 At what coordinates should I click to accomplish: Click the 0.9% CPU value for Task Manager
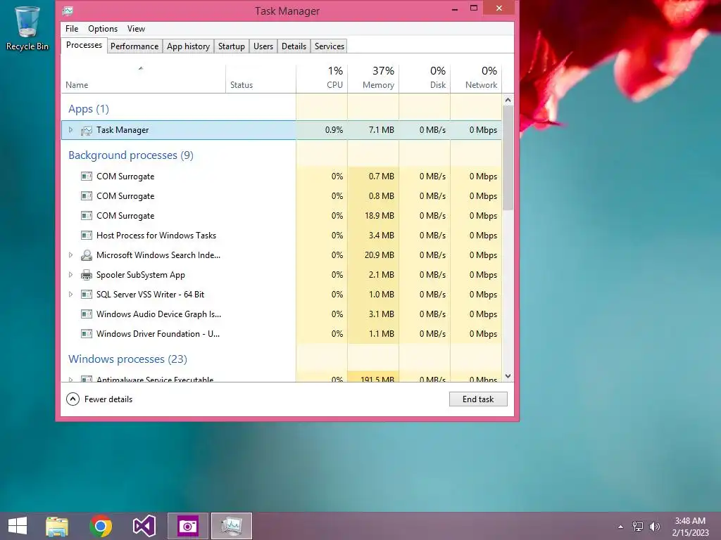334,130
